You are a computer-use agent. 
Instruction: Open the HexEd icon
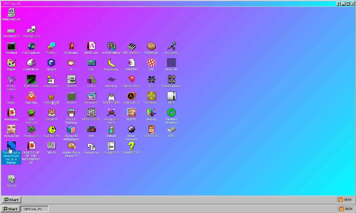(51, 63)
